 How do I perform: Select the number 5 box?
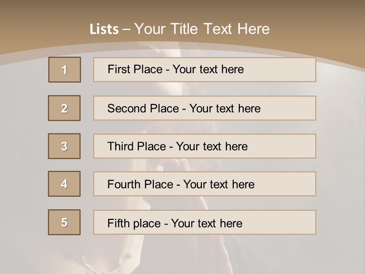[x=64, y=222]
